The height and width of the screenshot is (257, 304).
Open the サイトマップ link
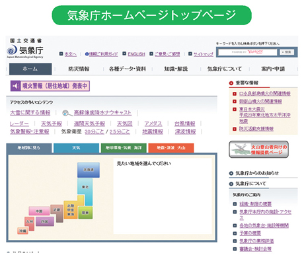pyautogui.click(x=204, y=54)
